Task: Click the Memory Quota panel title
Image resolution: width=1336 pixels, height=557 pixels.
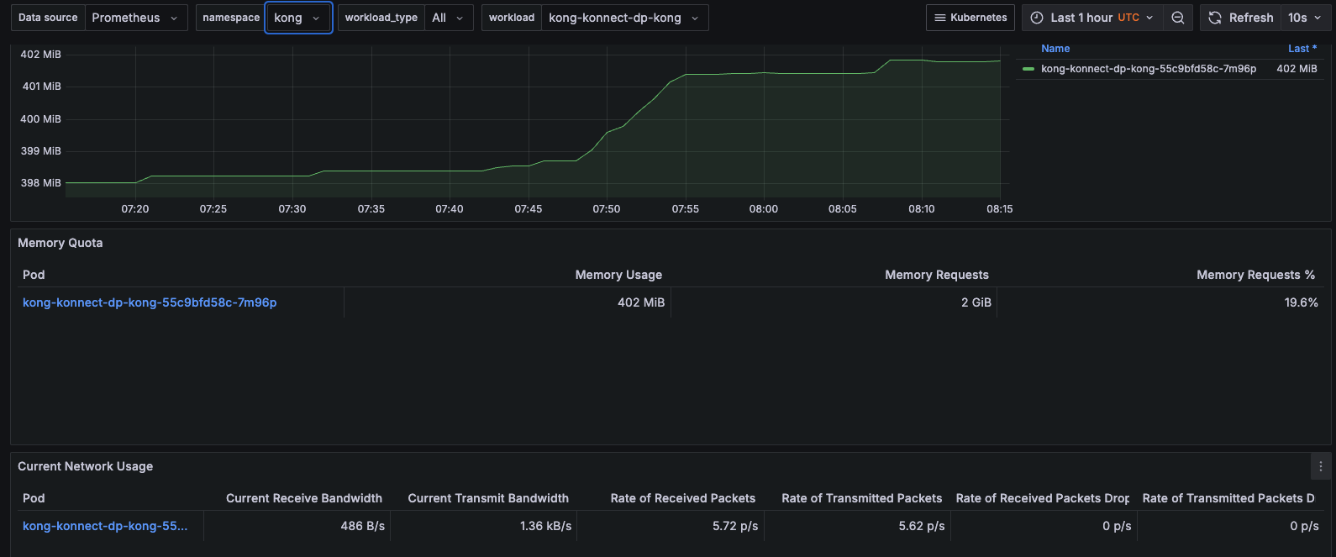Action: pyautogui.click(x=60, y=243)
